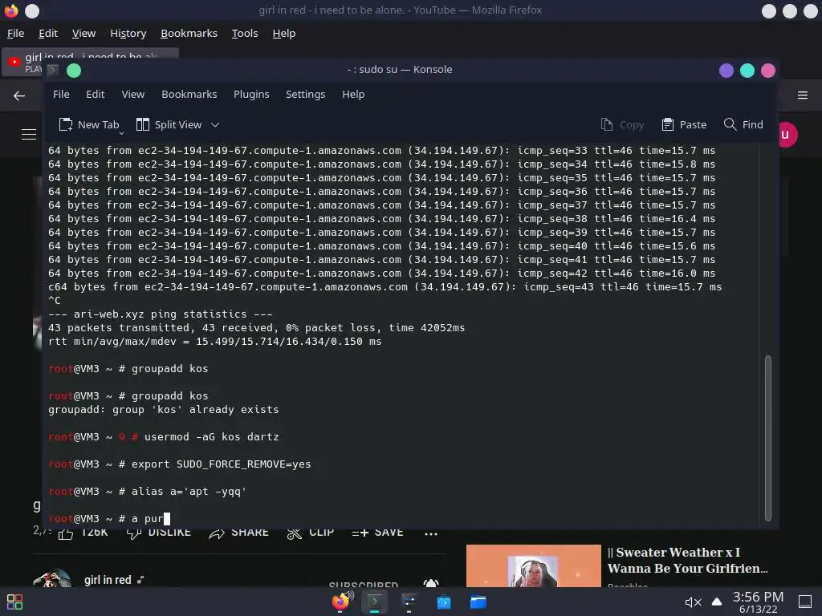Open Konsole Help menu

(353, 95)
